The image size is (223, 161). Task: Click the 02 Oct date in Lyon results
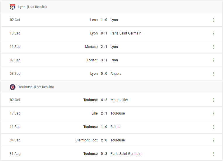click(15, 20)
